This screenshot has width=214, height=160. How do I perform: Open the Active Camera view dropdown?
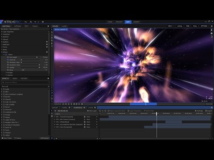click(61, 30)
